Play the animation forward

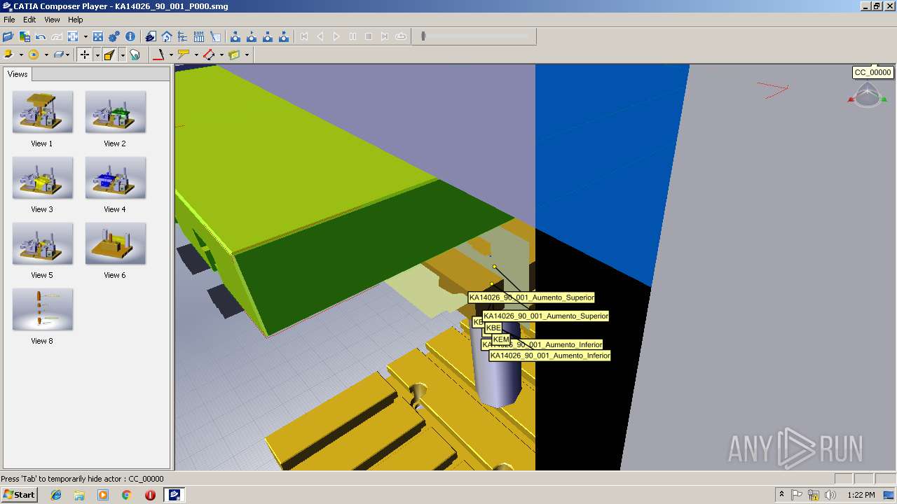coord(336,36)
